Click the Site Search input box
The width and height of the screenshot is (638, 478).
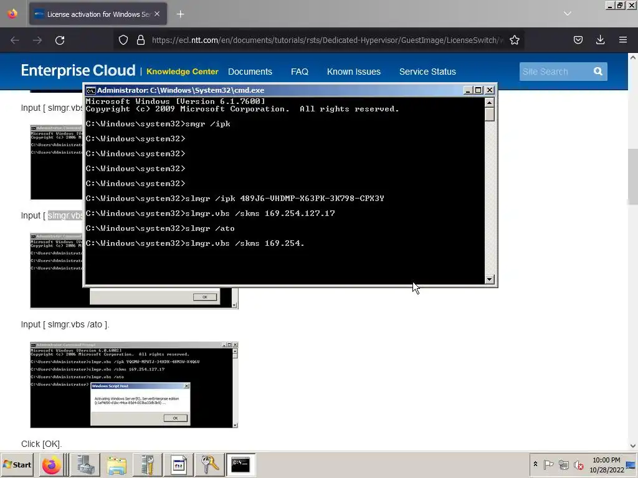(x=555, y=72)
